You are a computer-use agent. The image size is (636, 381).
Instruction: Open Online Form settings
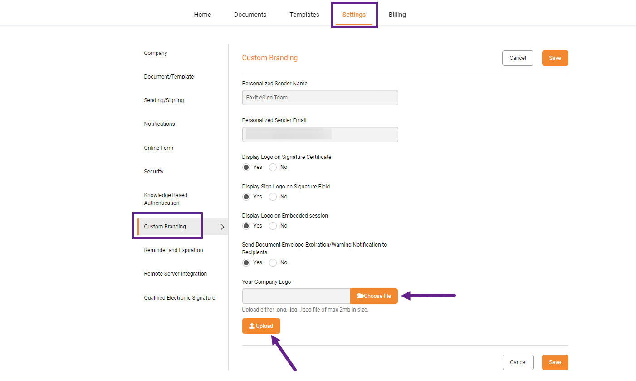click(x=158, y=148)
